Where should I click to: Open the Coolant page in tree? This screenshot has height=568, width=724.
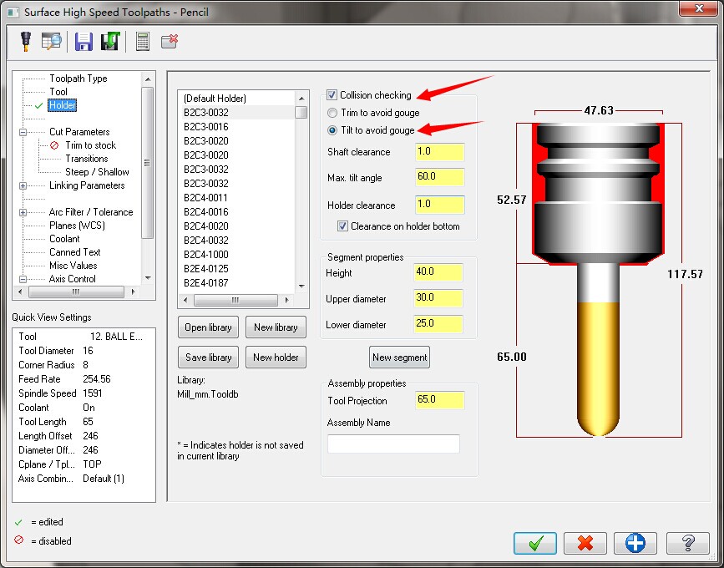click(64, 239)
